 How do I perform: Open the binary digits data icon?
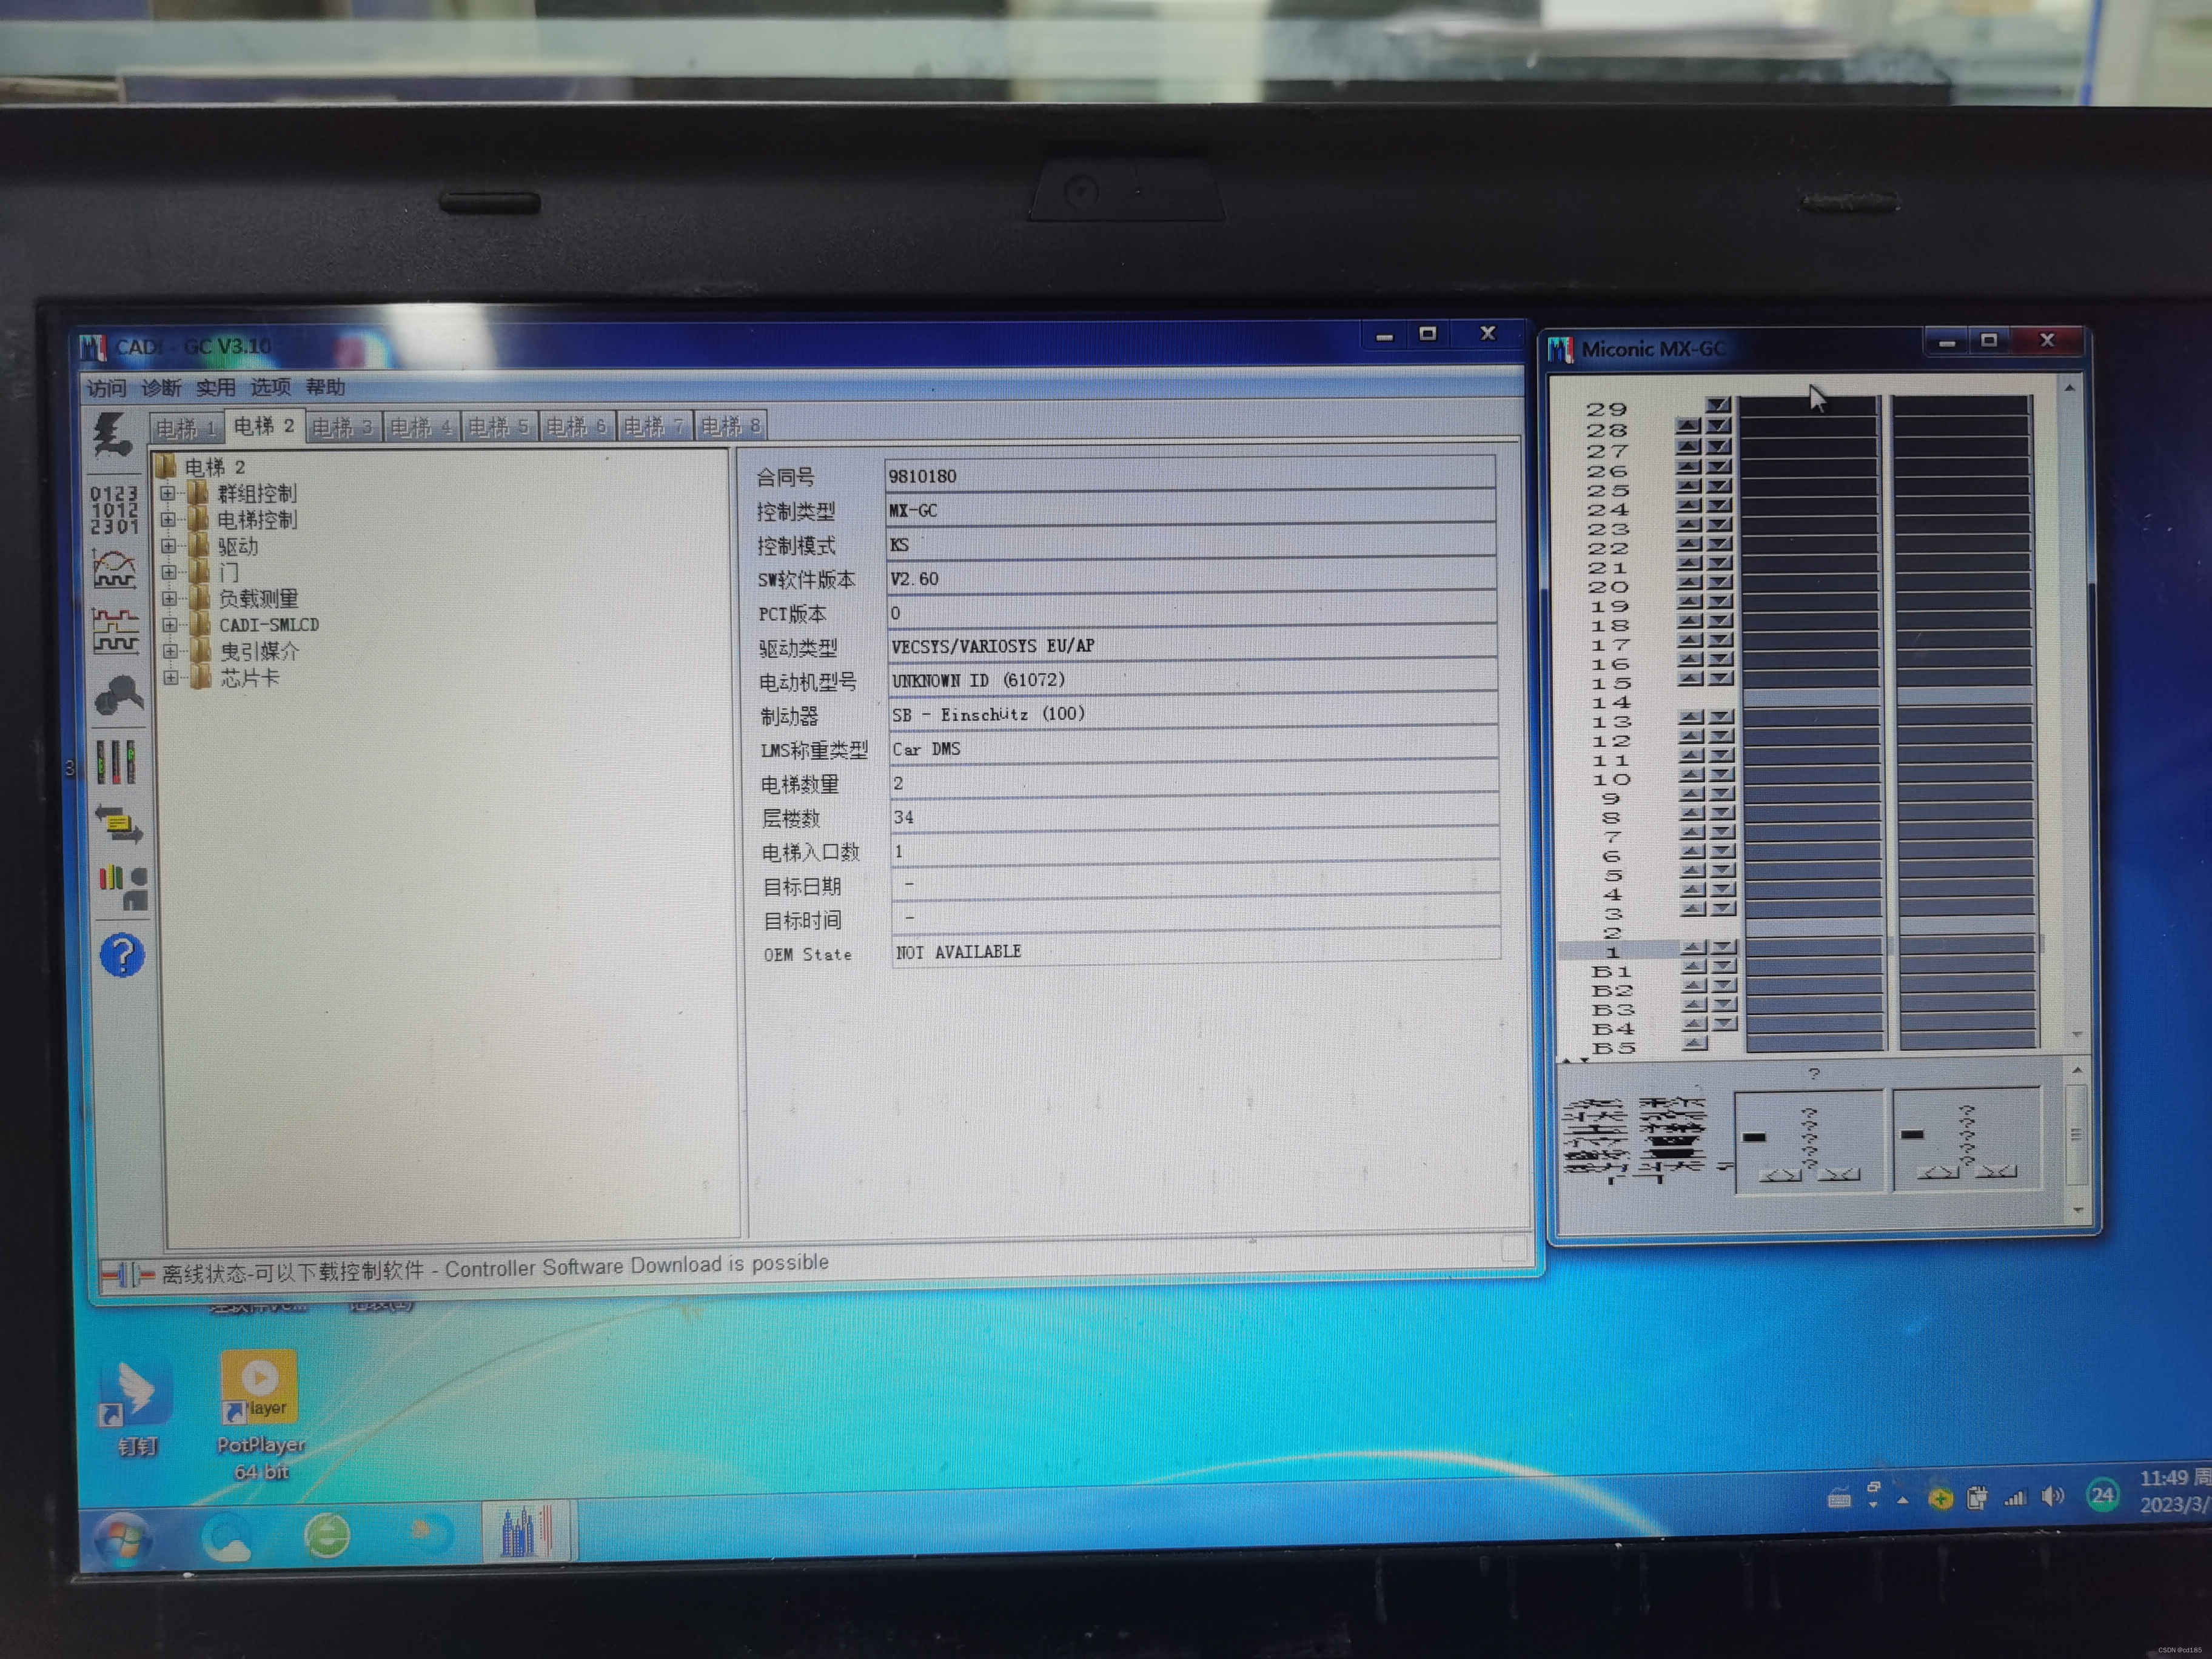(x=114, y=509)
